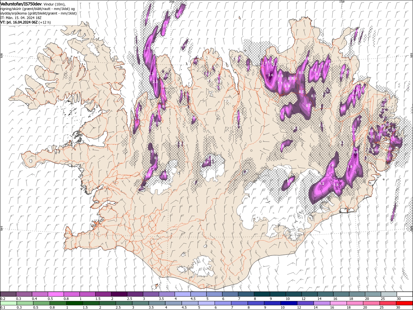Select the darkest green 1–1.5 swatch, lower legend
The image size is (413, 310).
75,303
